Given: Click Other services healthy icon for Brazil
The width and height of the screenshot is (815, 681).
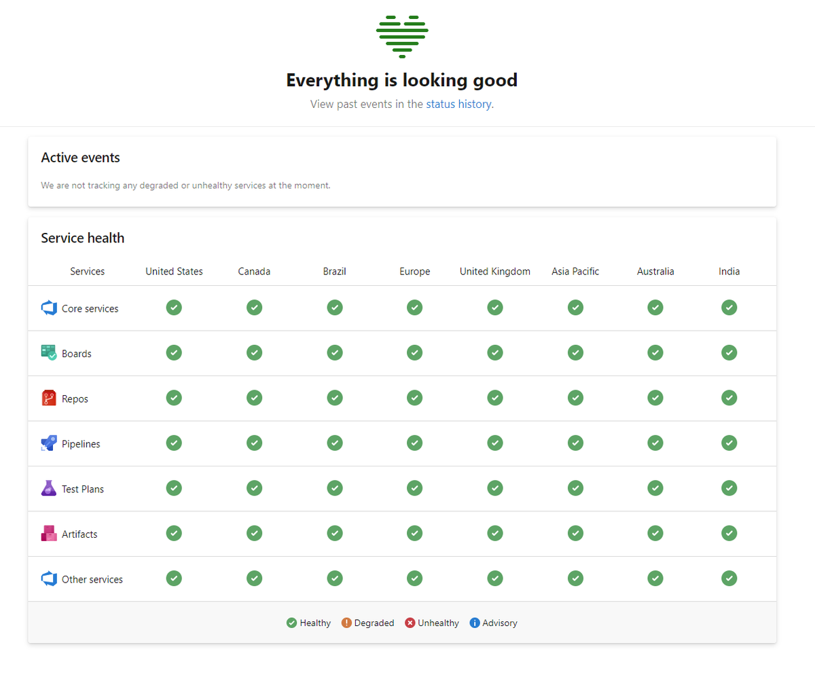Looking at the screenshot, I should (x=335, y=578).
